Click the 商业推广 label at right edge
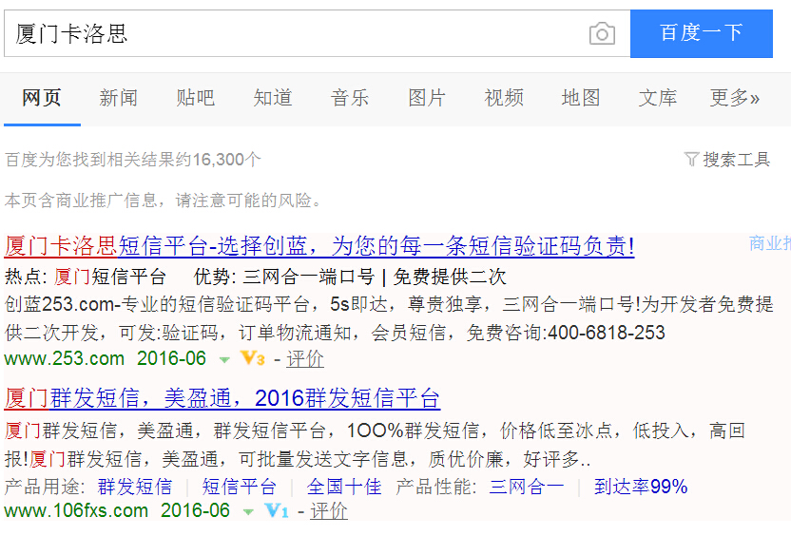 point(770,243)
